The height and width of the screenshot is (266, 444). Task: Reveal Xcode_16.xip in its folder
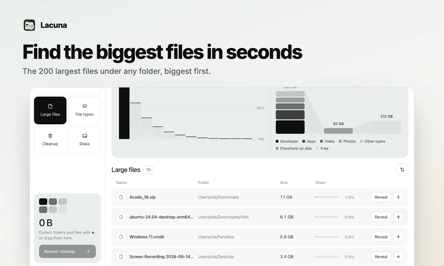pyautogui.click(x=381, y=197)
